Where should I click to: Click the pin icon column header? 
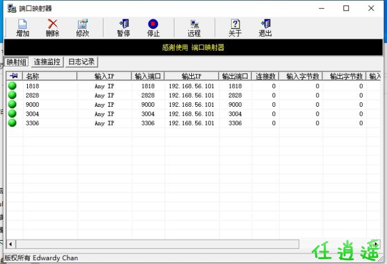pyautogui.click(x=14, y=76)
